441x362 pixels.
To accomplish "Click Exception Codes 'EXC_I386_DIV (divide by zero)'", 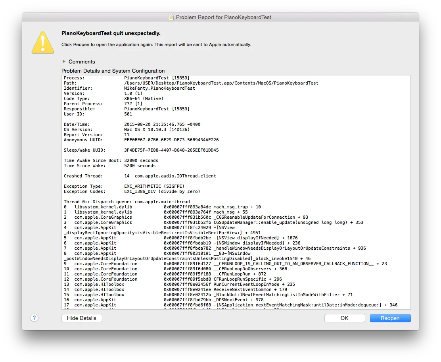I will [162, 191].
